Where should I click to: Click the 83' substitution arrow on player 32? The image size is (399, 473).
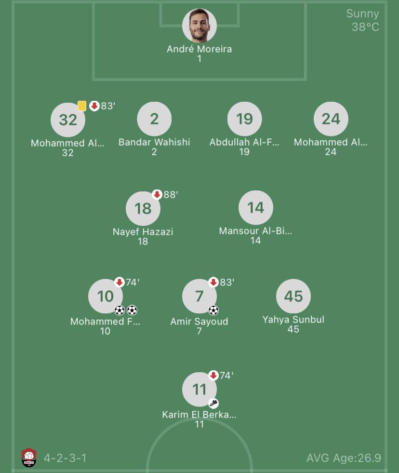coord(94,106)
